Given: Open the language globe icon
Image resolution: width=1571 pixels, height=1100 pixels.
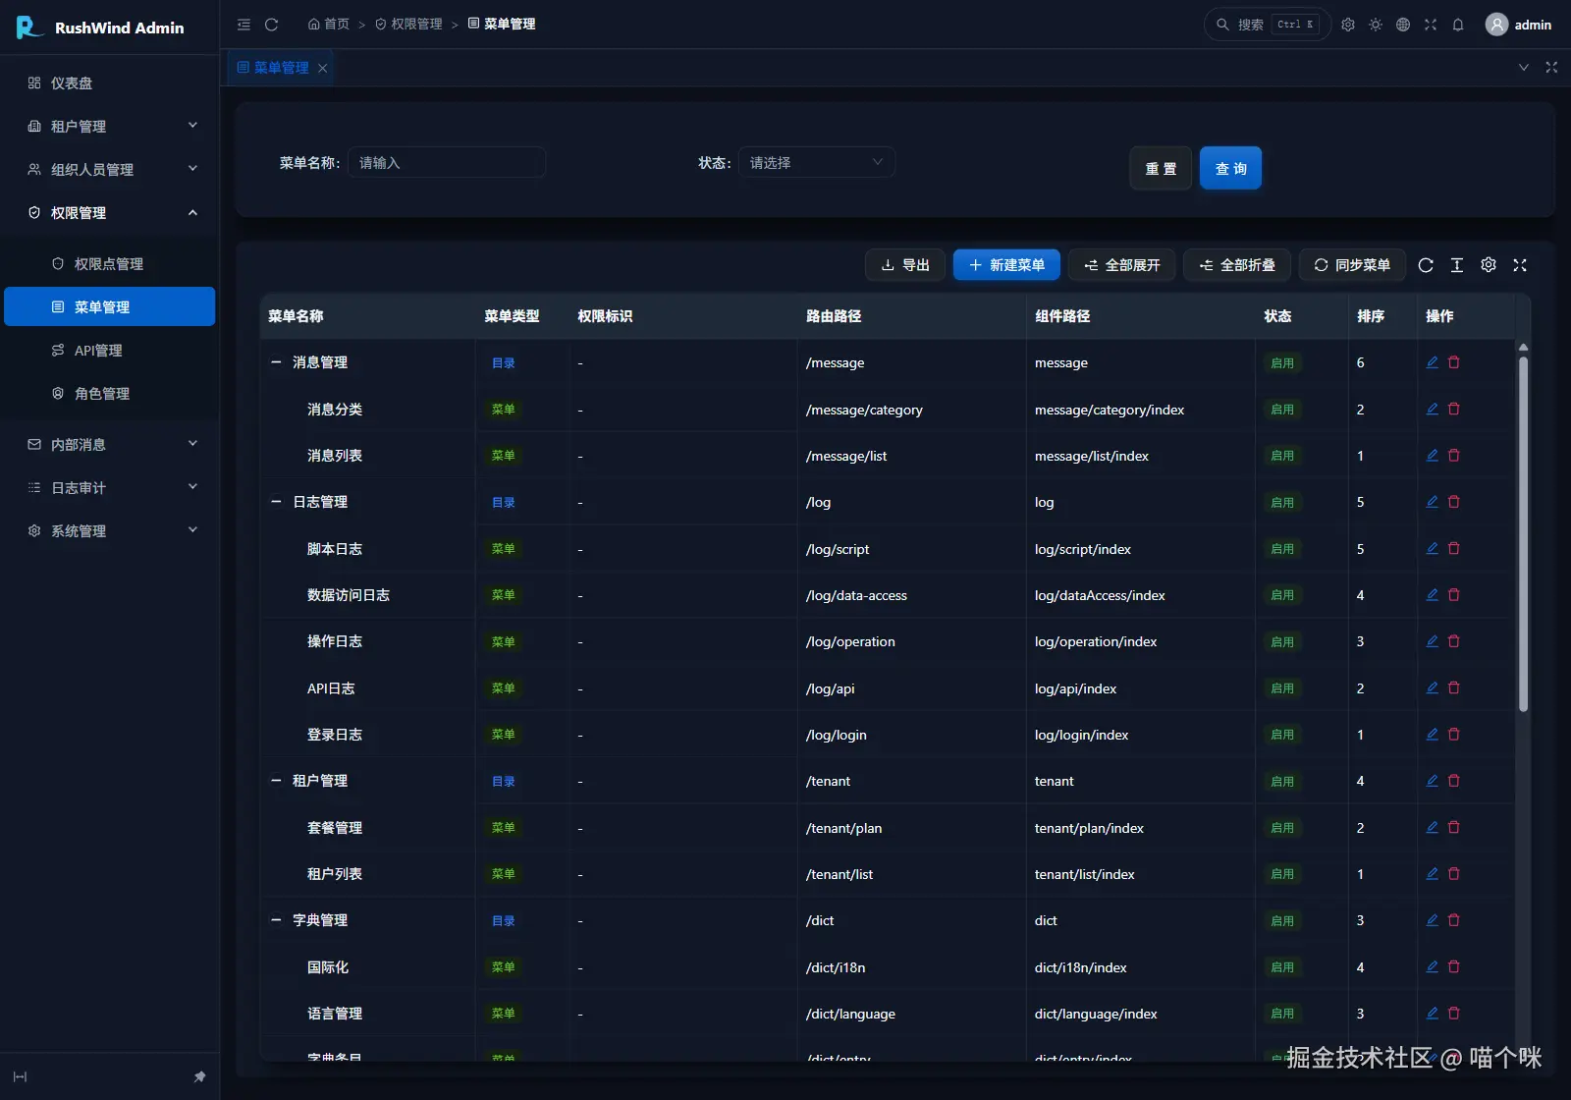Looking at the screenshot, I should (x=1403, y=25).
